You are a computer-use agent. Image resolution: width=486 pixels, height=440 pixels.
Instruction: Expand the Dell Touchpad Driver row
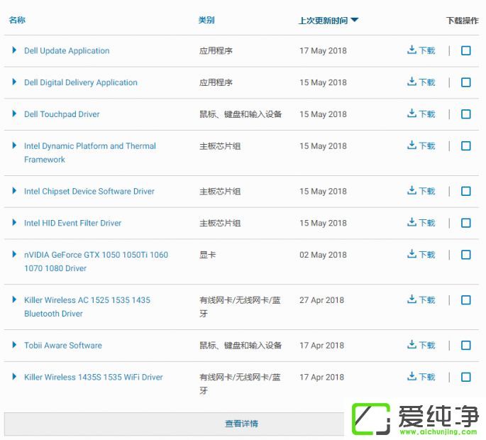[14, 114]
